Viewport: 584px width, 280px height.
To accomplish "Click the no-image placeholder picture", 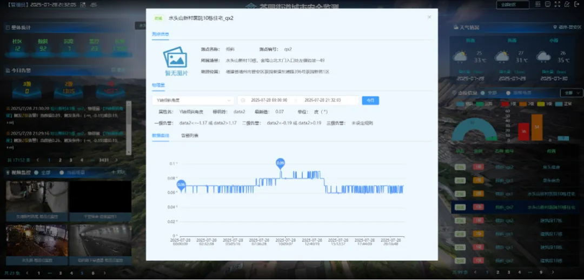I will 176,61.
